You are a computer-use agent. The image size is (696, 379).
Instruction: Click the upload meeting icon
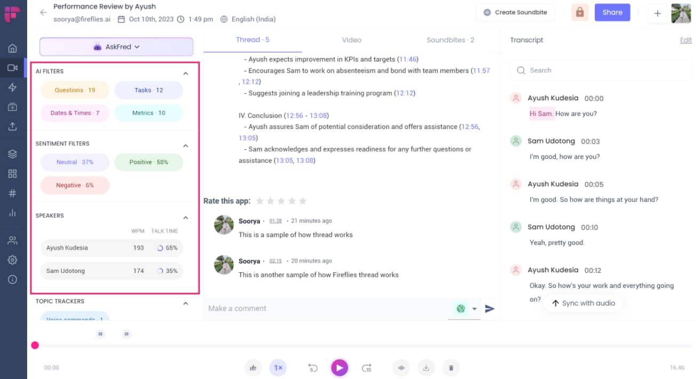(x=13, y=126)
